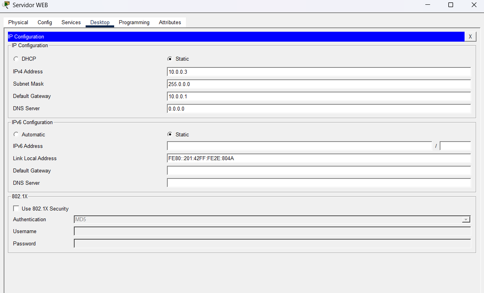Enable the Use 802.1X Security checkbox
This screenshot has height=293, width=484.
point(16,209)
